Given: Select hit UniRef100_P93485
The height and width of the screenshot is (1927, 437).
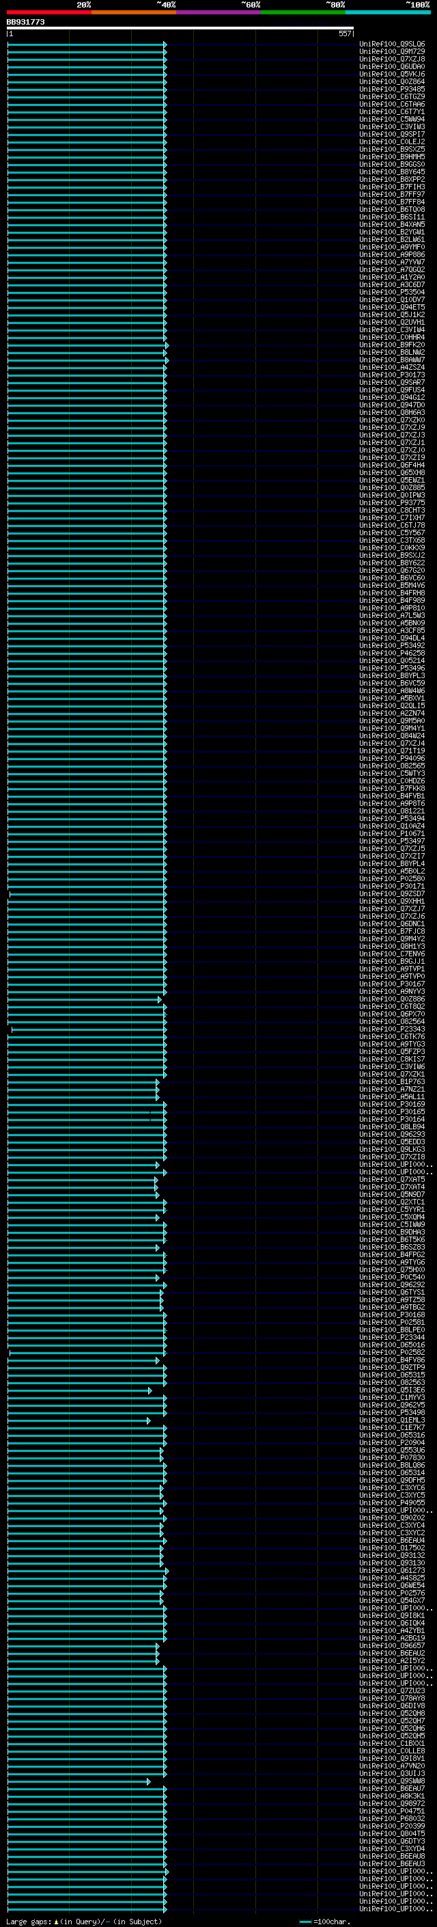Looking at the screenshot, I should tap(392, 89).
